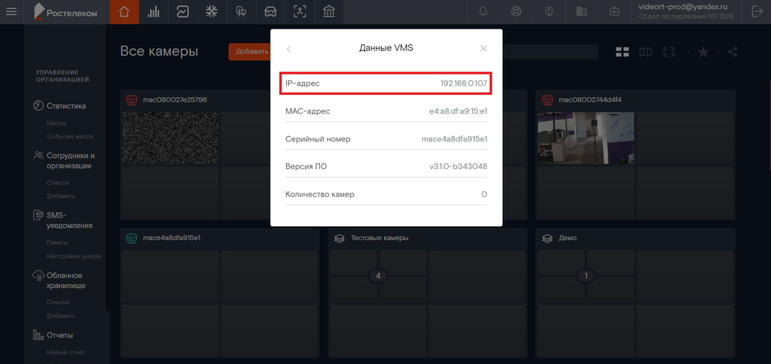Viewport: 771px width, 364px height.
Task: Click the logout icon
Action: click(x=757, y=11)
